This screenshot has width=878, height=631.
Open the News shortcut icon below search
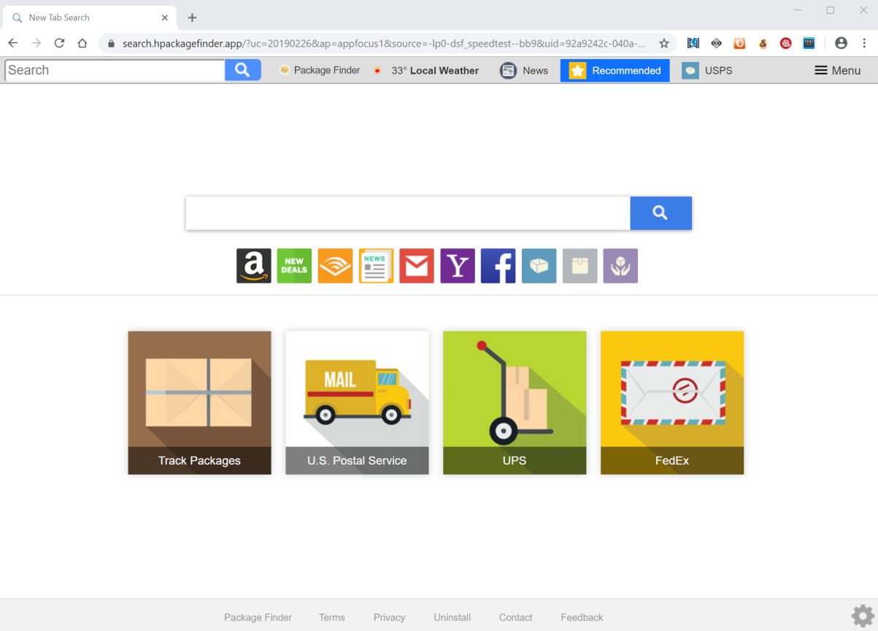click(376, 266)
